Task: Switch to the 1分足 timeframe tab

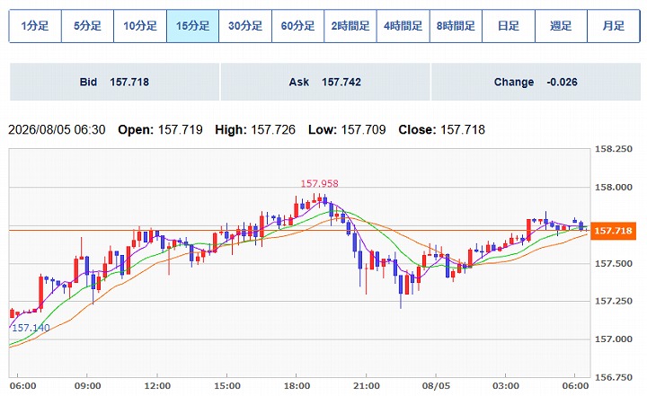Action: click(35, 26)
